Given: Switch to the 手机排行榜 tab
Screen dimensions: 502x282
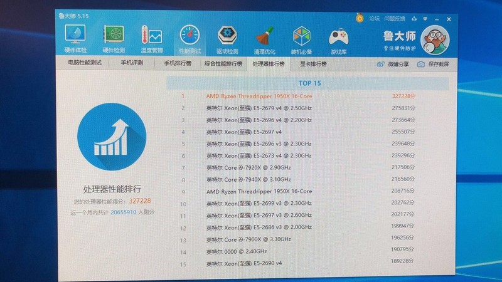Looking at the screenshot, I should pos(178,63).
